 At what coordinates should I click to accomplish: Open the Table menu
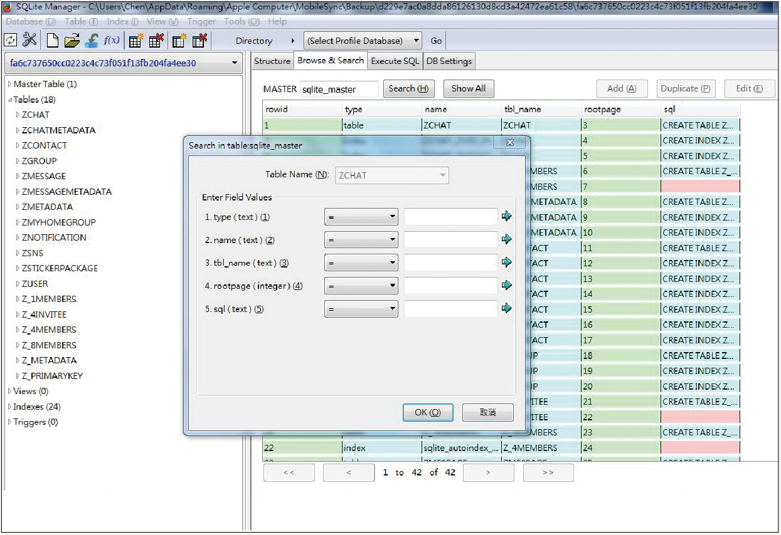point(82,21)
